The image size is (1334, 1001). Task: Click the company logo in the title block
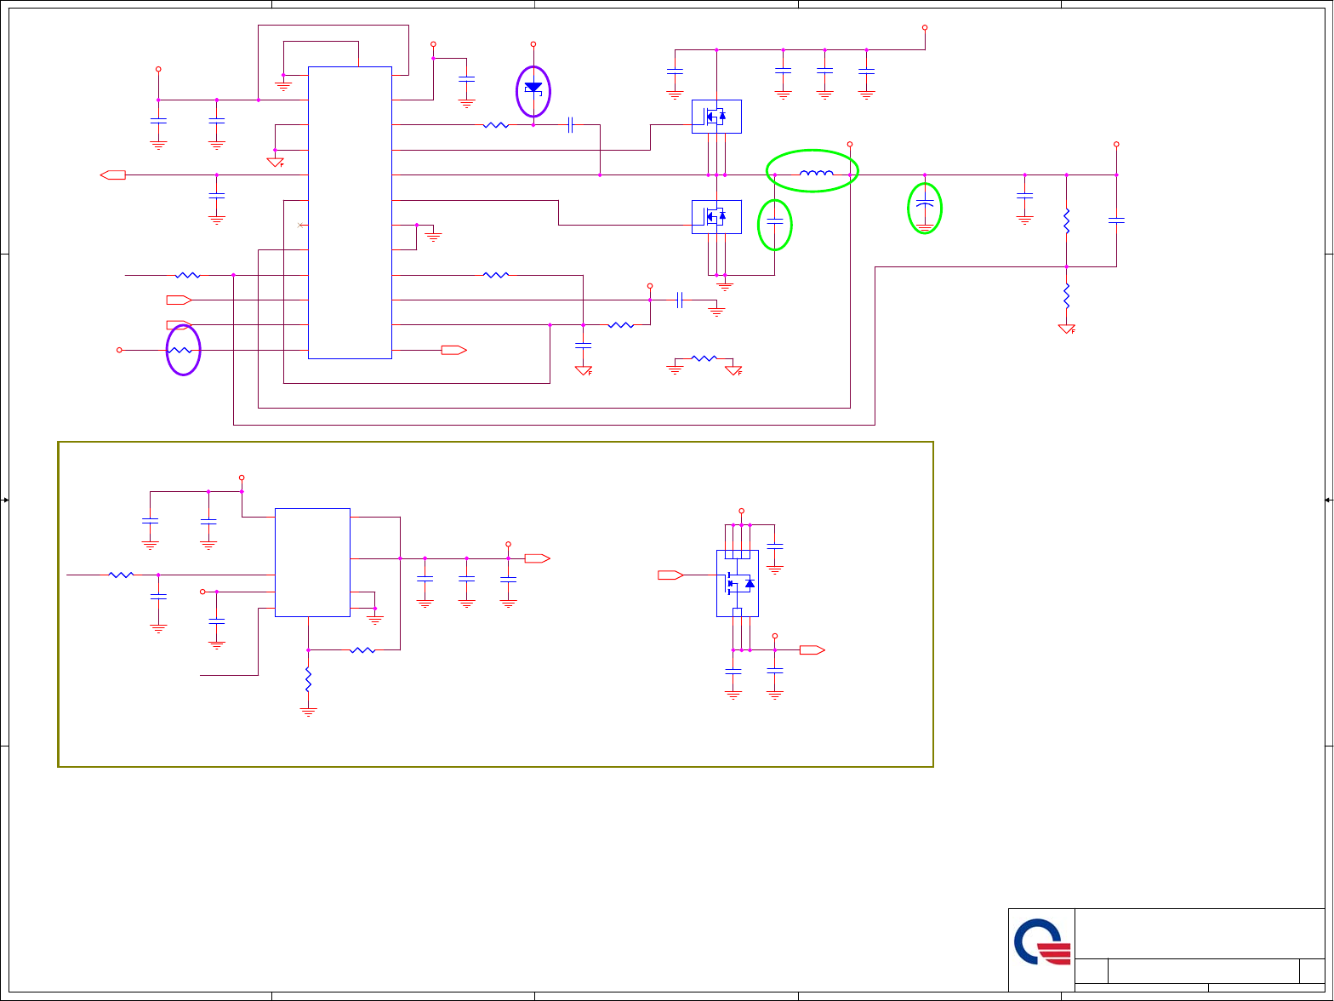click(1042, 942)
